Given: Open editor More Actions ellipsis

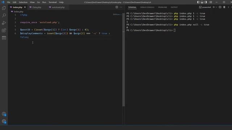Looking at the screenshot, I should pyautogui.click(x=121, y=7).
